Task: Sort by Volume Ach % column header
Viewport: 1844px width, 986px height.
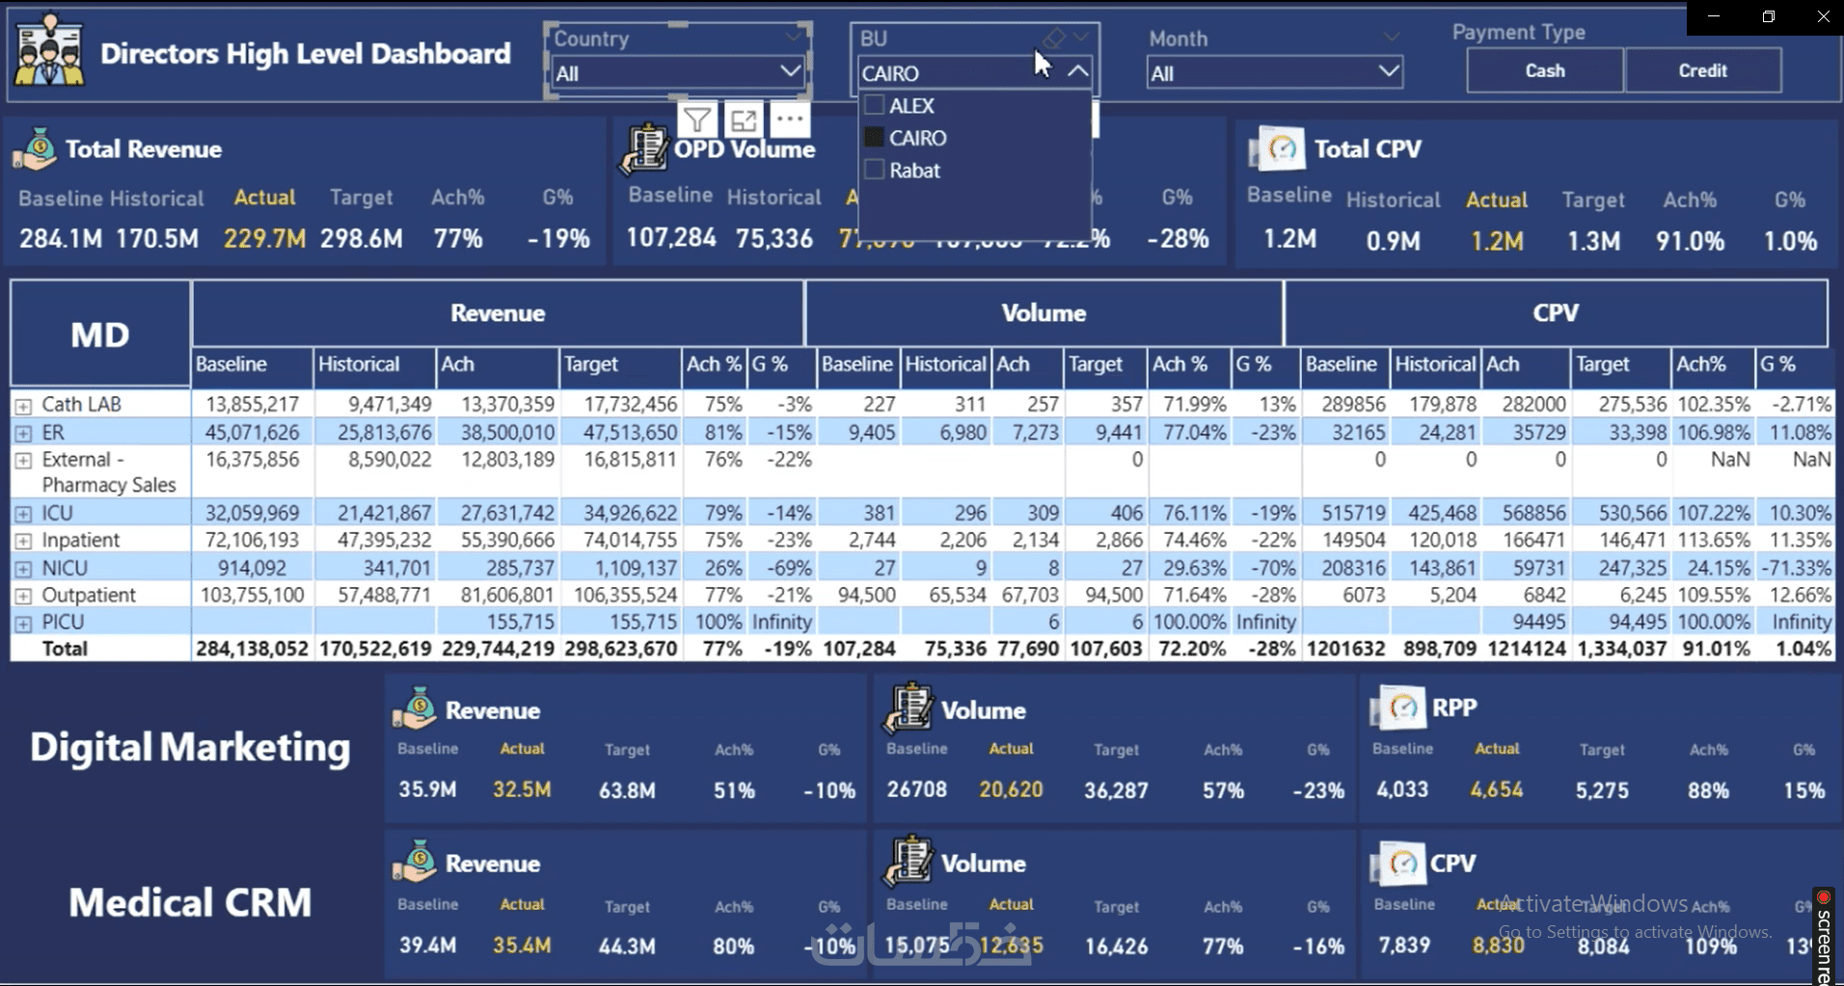Action: 1189,364
